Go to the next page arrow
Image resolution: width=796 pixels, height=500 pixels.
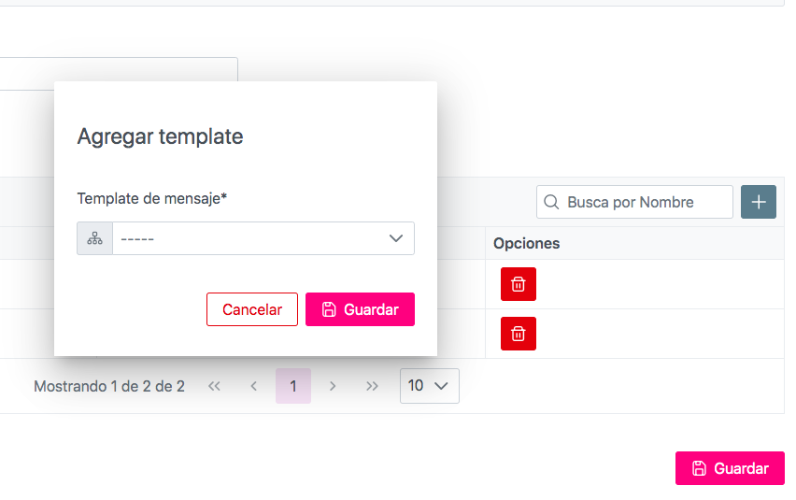click(x=333, y=386)
